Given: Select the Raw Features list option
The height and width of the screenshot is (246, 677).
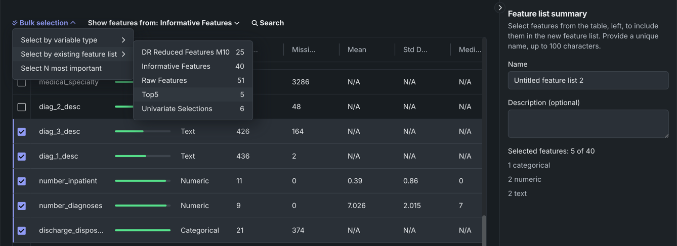Looking at the screenshot, I should click(193, 80).
